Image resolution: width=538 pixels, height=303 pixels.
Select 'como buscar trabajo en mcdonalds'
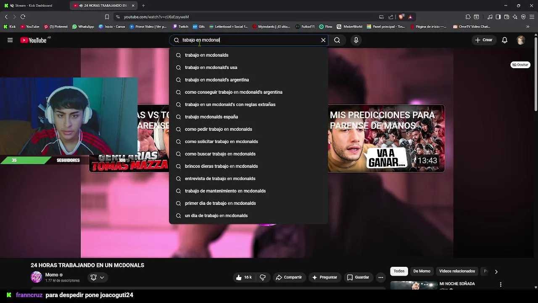point(248,154)
